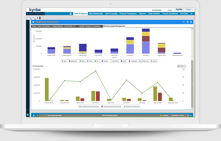
Task: Toggle CHASE series in the legend
Action: pos(105,61)
